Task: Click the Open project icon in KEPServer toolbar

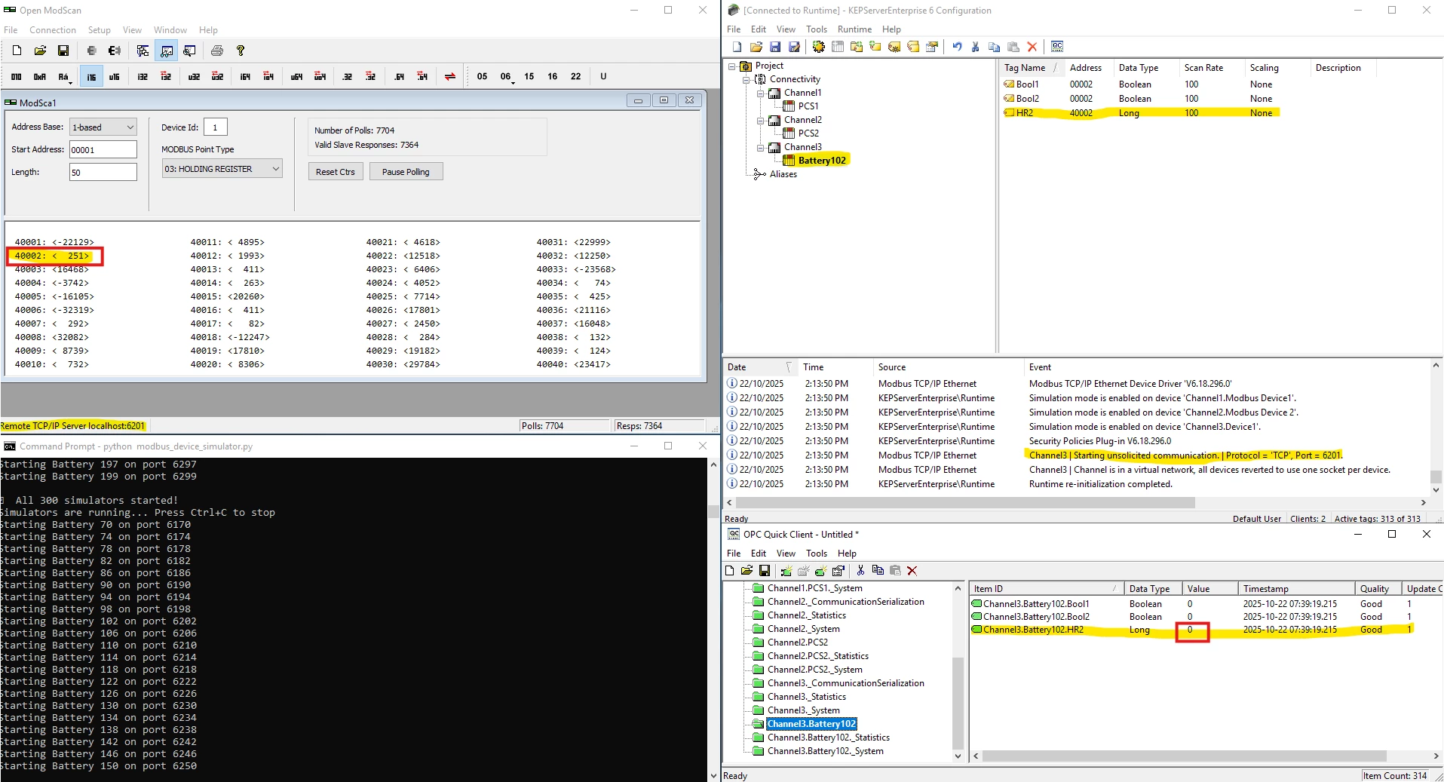Action: pyautogui.click(x=756, y=47)
